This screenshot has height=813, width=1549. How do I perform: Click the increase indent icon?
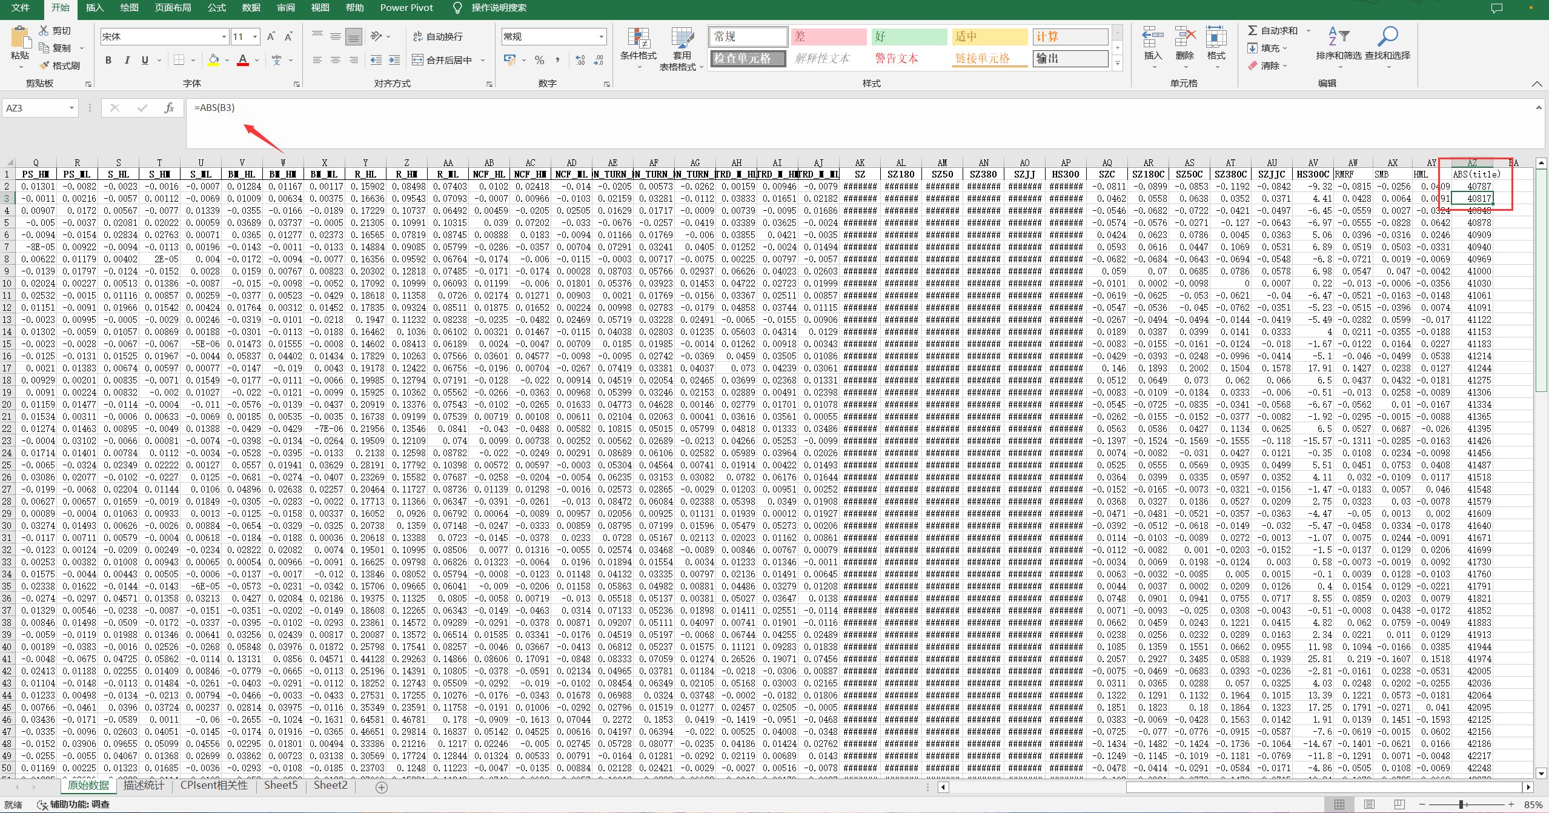coord(394,60)
